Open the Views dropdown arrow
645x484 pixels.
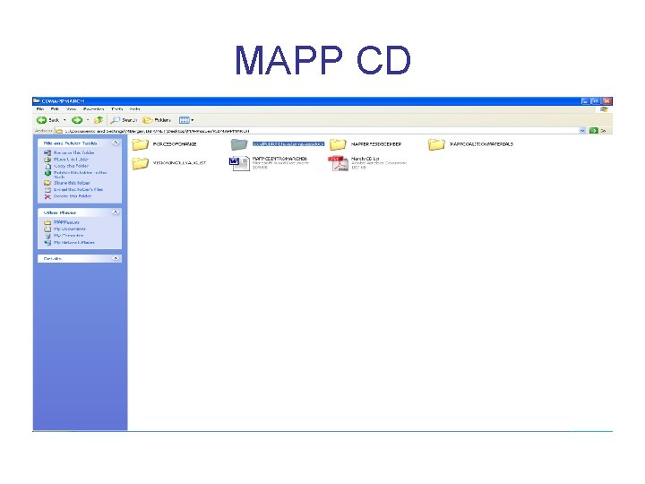pyautogui.click(x=192, y=120)
